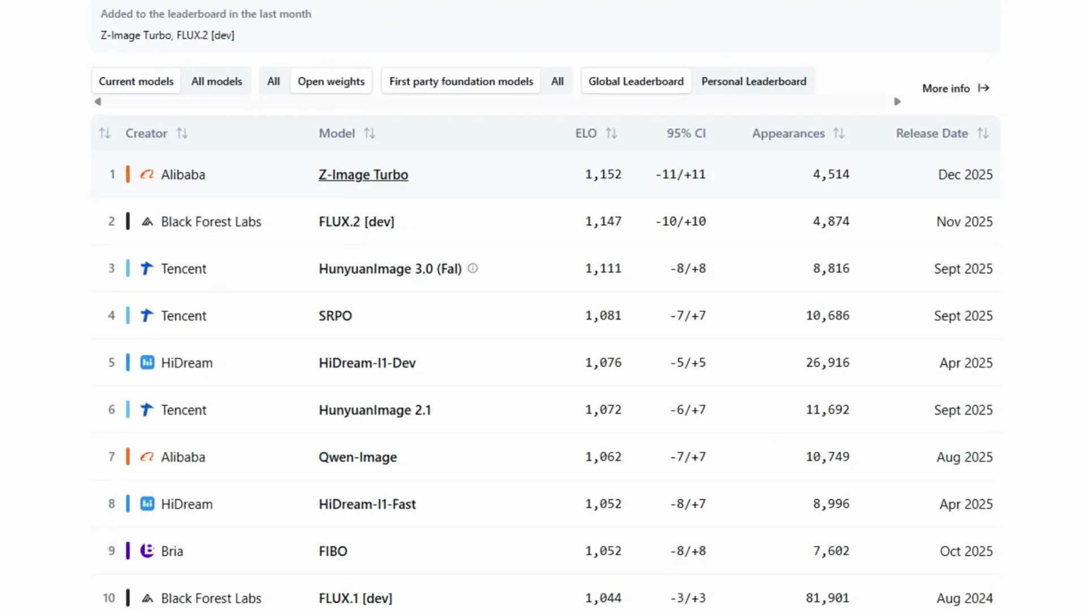The image size is (1085, 610).
Task: Sort the table by rank using the first sort arrows
Action: pyautogui.click(x=105, y=133)
